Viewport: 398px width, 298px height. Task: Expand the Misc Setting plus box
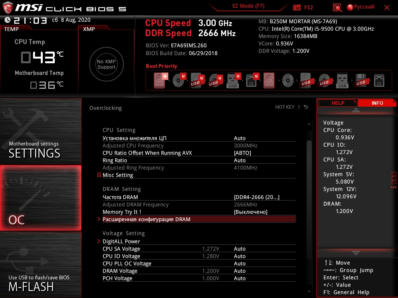pos(99,175)
